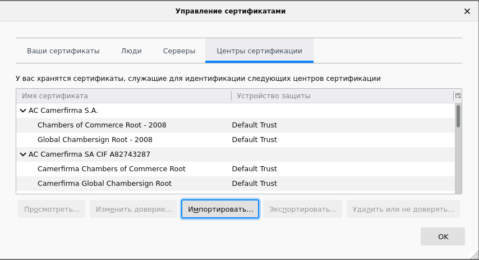Select Chambers of Commerce Root - 2008
The image size is (479, 260).
tap(102, 125)
